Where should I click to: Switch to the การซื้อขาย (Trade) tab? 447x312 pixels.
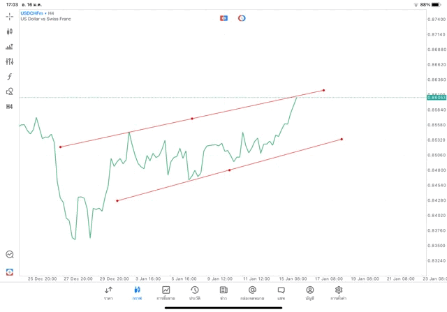[166, 292]
